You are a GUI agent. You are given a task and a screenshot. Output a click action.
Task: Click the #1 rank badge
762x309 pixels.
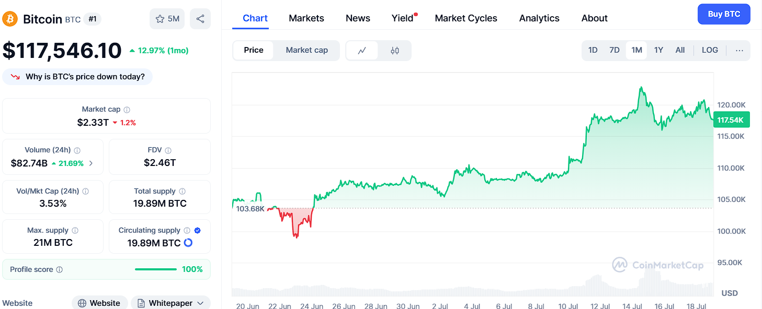click(93, 19)
